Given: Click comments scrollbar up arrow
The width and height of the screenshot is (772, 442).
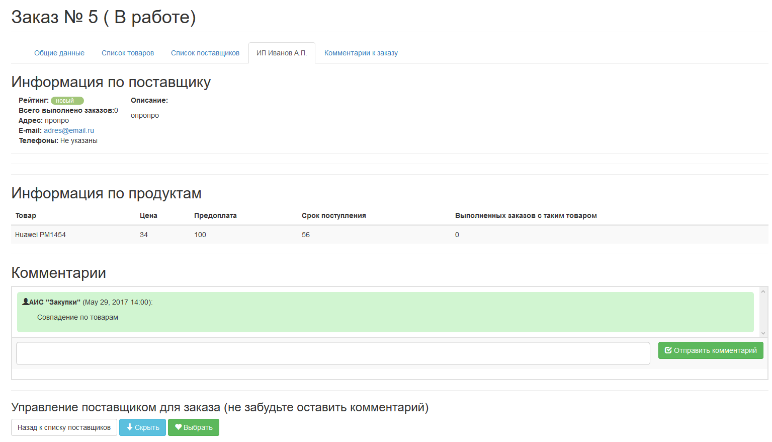Looking at the screenshot, I should [x=763, y=291].
